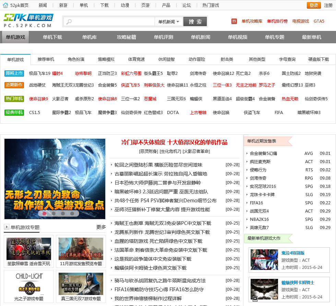Screen dimensions: 336x306
Task: Open 新闻 in top navigation
Action: click(x=43, y=5)
